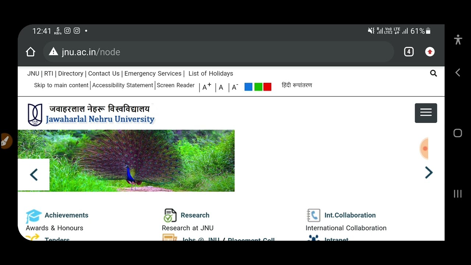Tap the Android recent apps button
This screenshot has width=471, height=265.
click(x=458, y=194)
